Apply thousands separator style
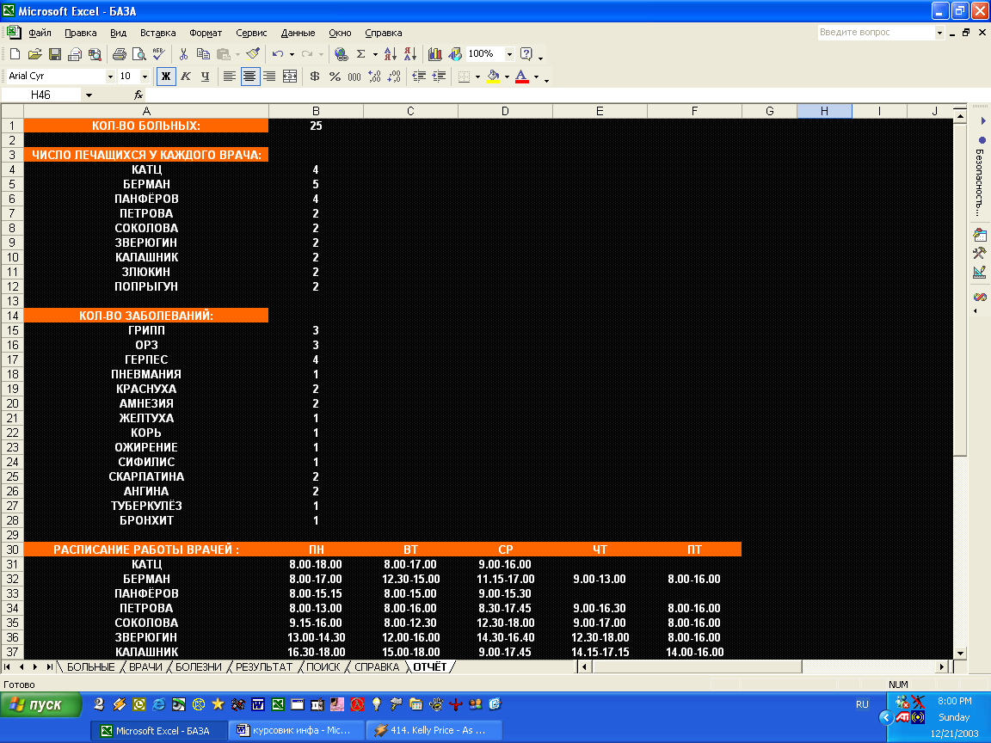991x743 pixels. [354, 77]
